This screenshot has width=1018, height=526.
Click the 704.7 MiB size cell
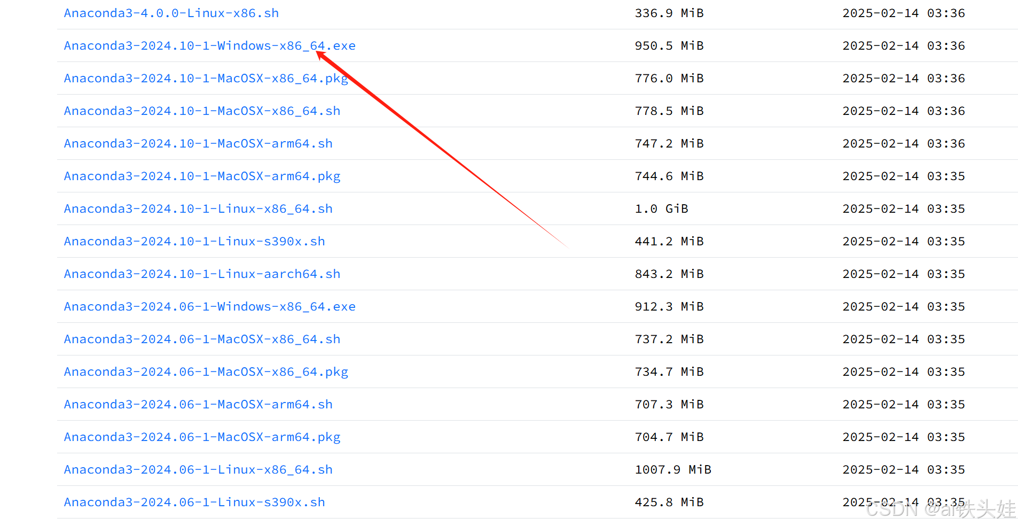click(669, 437)
